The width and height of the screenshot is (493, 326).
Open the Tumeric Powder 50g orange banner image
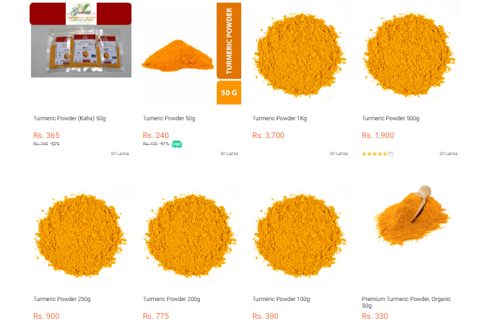point(191,53)
